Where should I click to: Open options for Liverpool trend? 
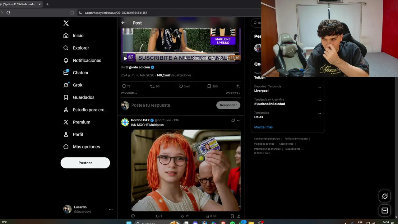(x=319, y=87)
